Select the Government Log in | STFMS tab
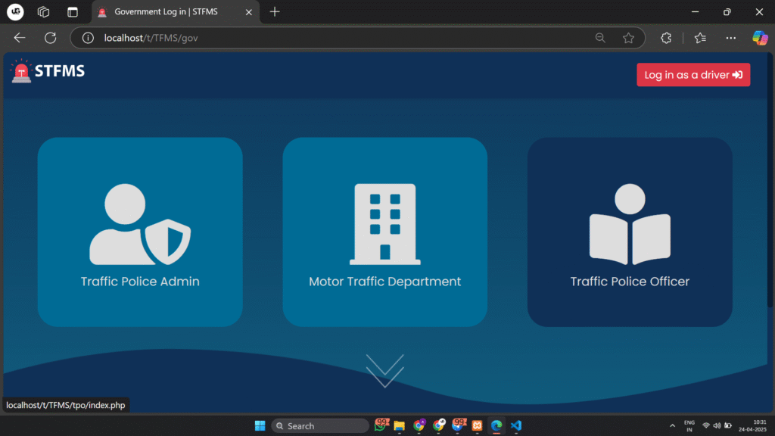 tap(176, 12)
